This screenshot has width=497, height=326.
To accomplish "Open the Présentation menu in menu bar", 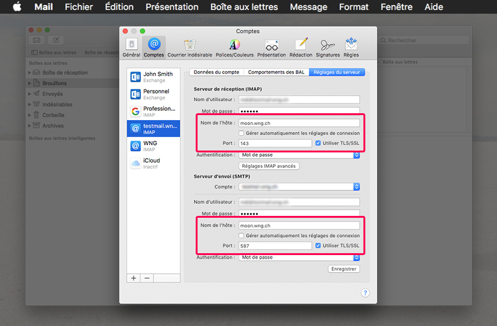I will 172,7.
